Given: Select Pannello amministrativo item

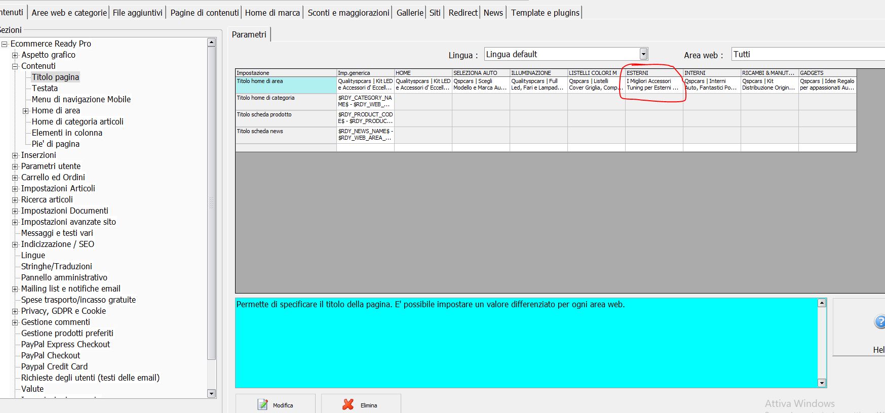Looking at the screenshot, I should (x=64, y=277).
